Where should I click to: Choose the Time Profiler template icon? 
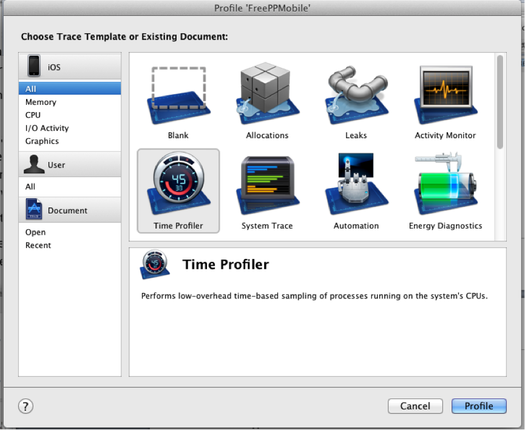click(x=178, y=184)
